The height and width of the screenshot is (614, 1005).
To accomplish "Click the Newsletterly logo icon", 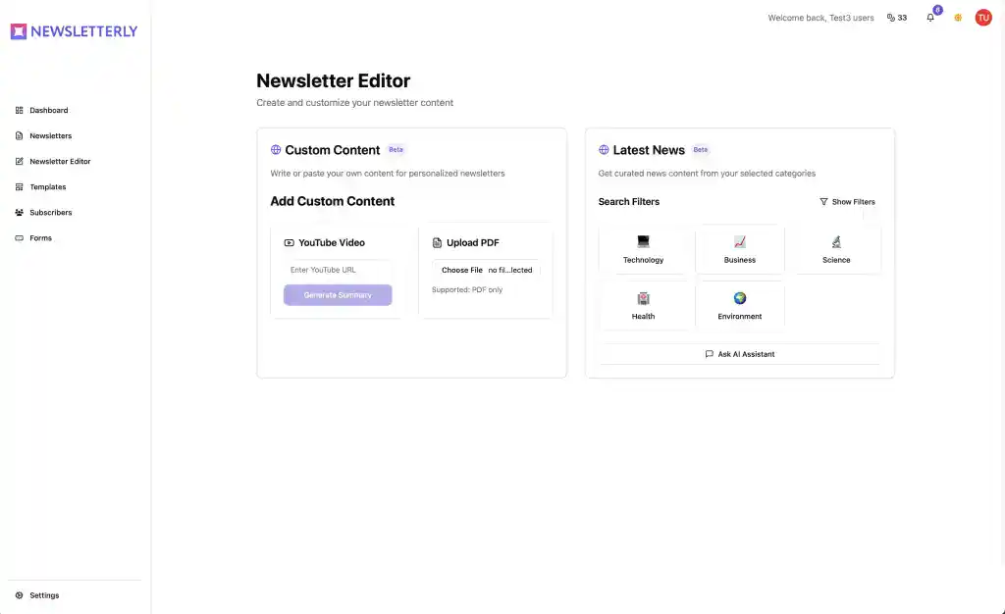I will coord(19,31).
